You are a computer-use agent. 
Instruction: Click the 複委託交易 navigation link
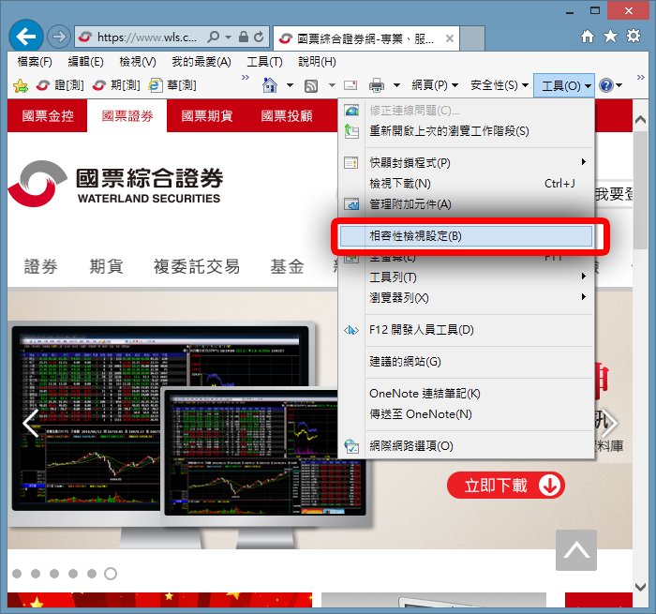tap(197, 266)
